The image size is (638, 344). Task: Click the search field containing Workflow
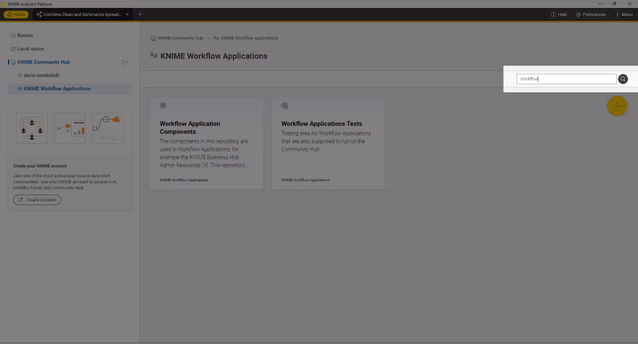point(566,79)
